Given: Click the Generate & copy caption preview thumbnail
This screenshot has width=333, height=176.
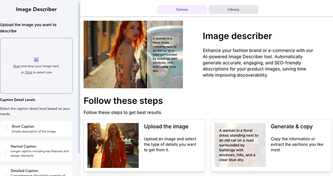Looking at the screenshot, I should (240, 145).
